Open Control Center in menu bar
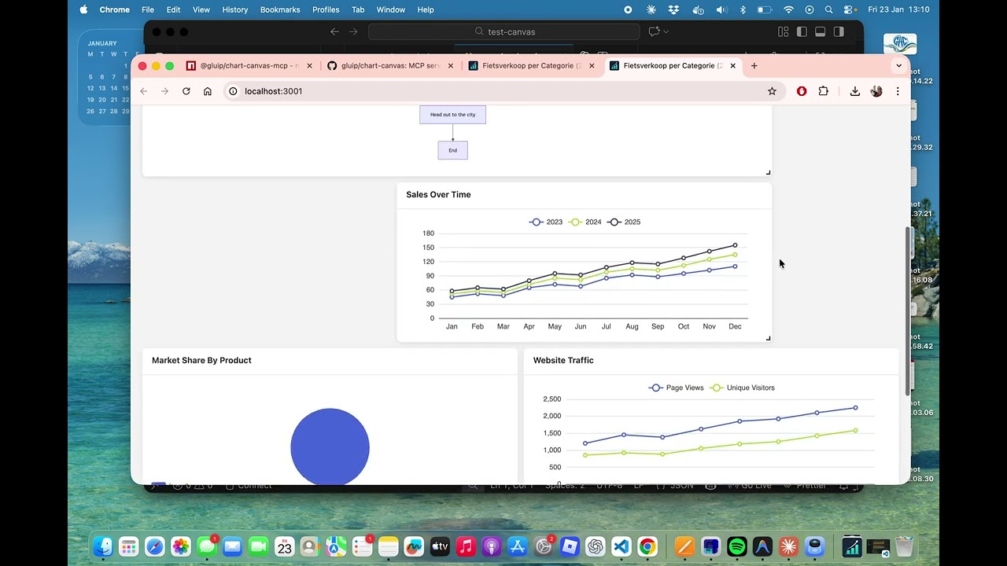Viewport: 1007px width, 566px height. coord(849,9)
